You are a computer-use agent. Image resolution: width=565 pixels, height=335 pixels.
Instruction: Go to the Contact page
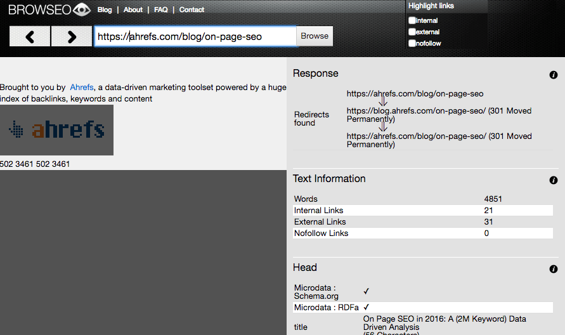[192, 10]
